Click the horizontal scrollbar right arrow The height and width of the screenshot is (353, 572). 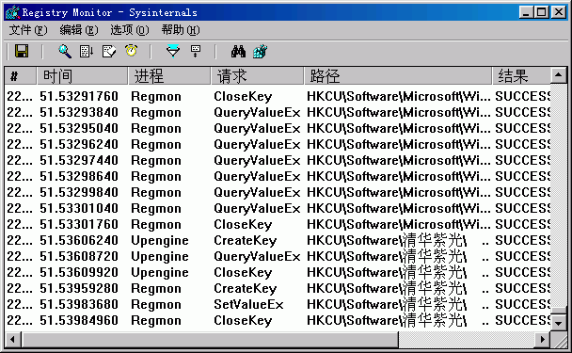(x=543, y=340)
